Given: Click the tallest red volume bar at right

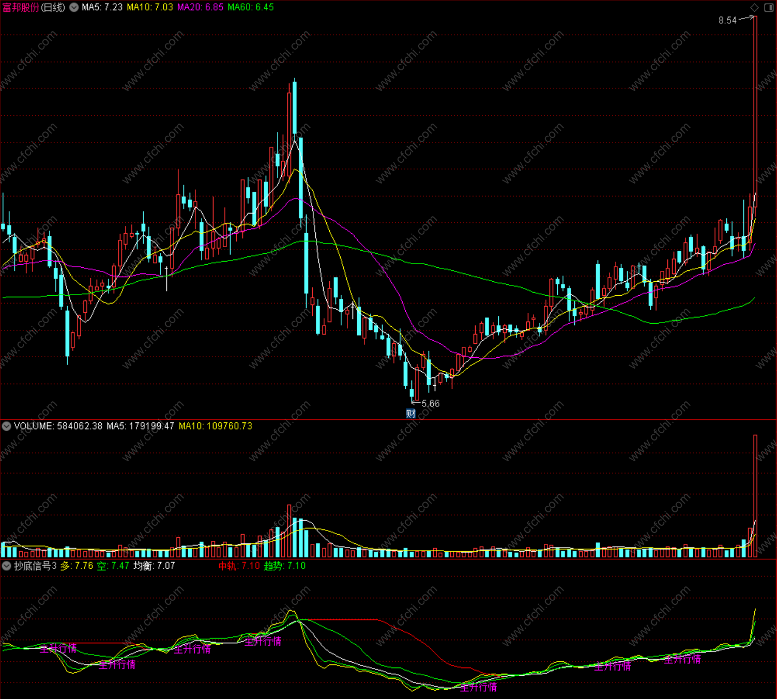Looking at the screenshot, I should 755,496.
